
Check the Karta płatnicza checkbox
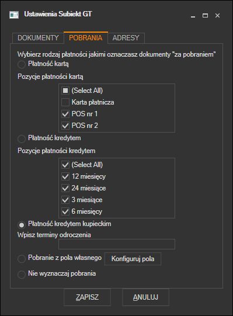65,102
